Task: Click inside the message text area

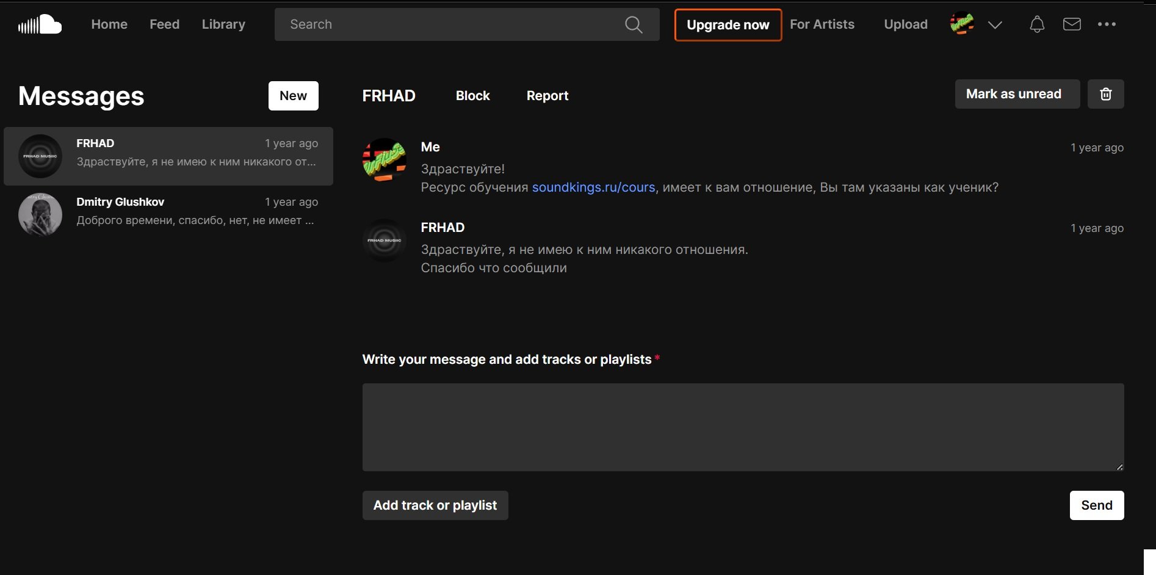Action: click(x=743, y=427)
